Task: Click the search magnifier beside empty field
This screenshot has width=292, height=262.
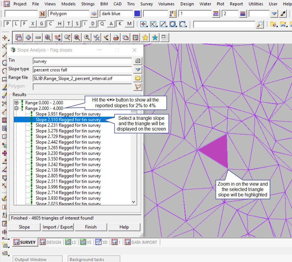Action: [x=260, y=24]
